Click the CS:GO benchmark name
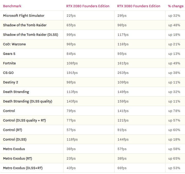 [x=8, y=73]
